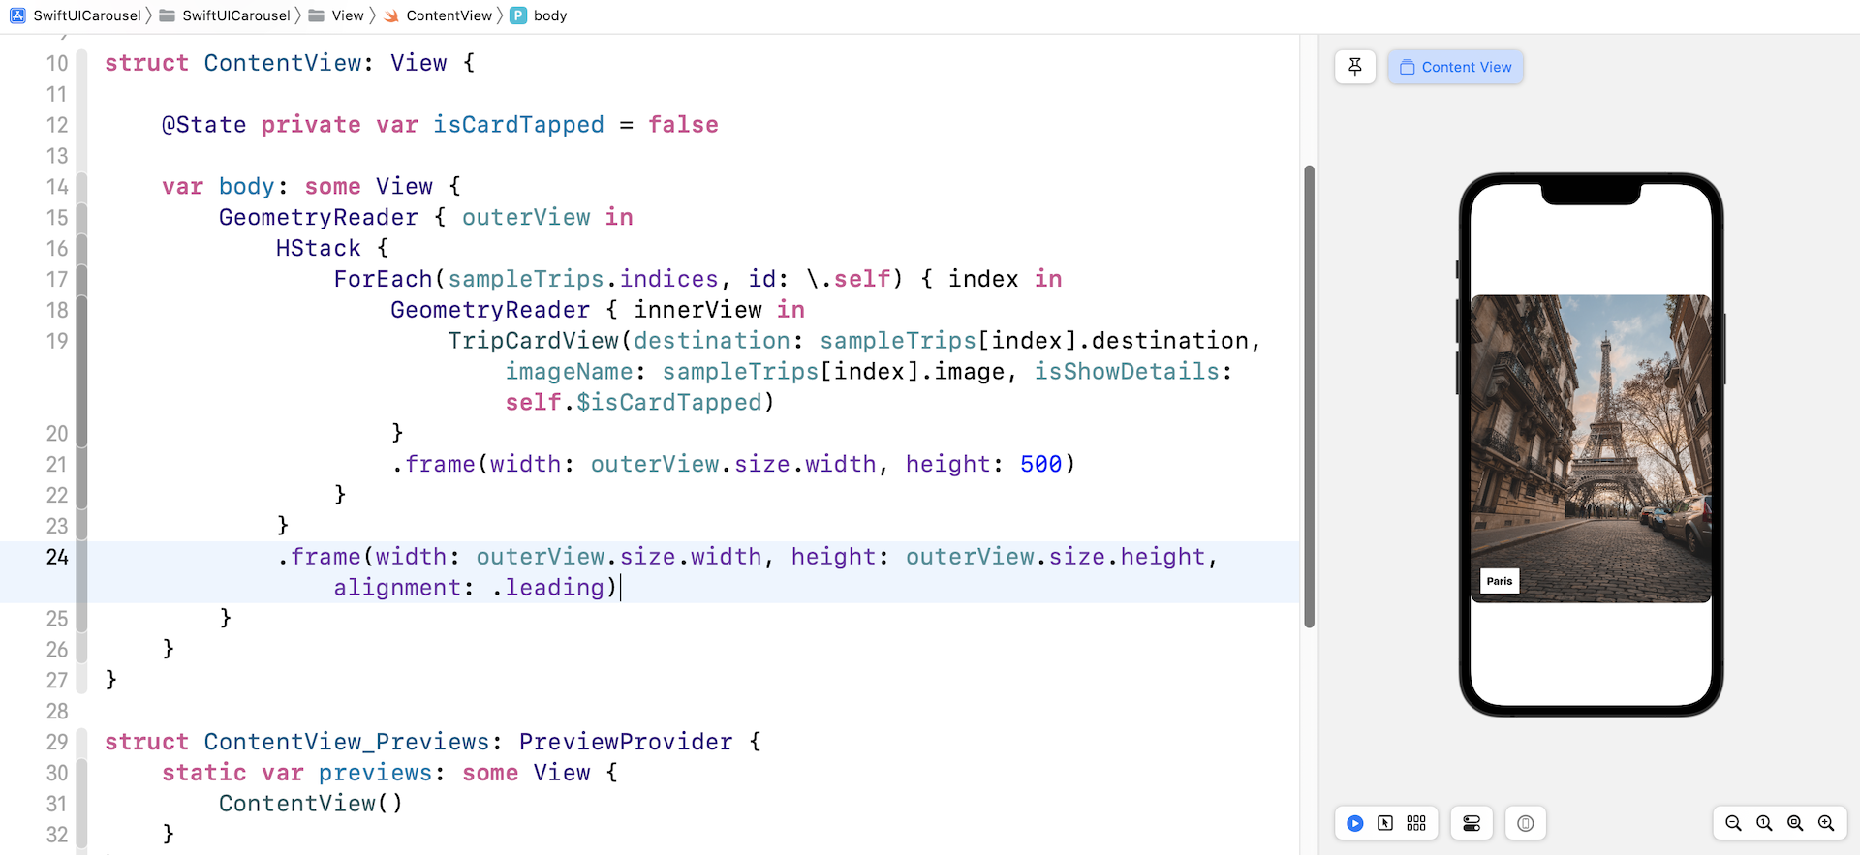The width and height of the screenshot is (1860, 855).
Task: Pin the preview with pin icon
Action: 1355,67
